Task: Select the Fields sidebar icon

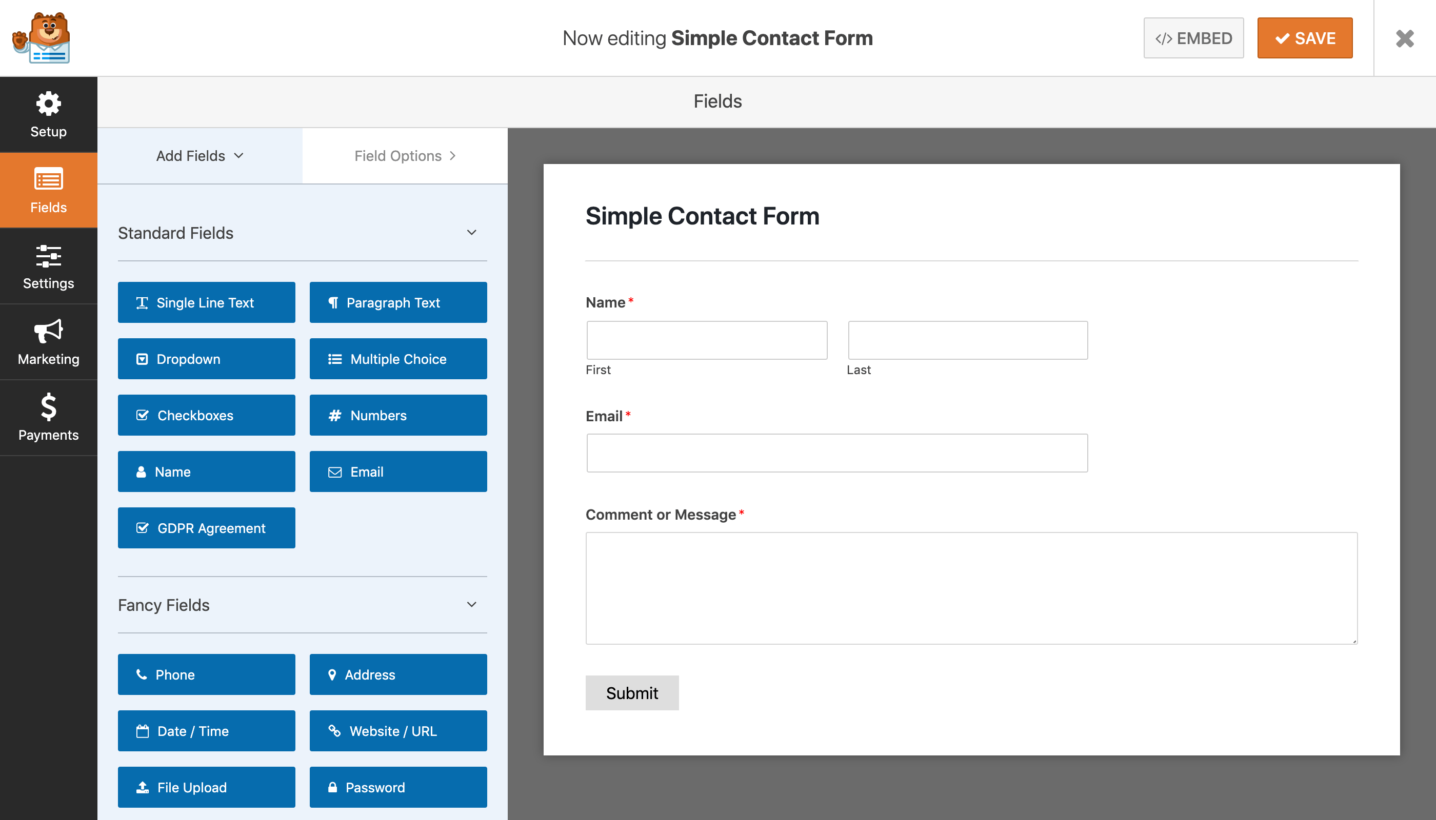Action: click(49, 190)
